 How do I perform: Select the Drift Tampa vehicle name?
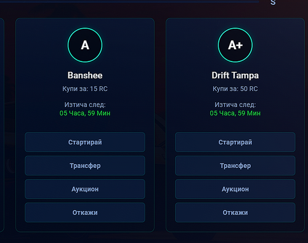point(235,76)
